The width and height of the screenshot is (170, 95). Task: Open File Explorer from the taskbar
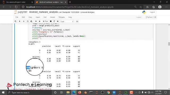click(68, 92)
